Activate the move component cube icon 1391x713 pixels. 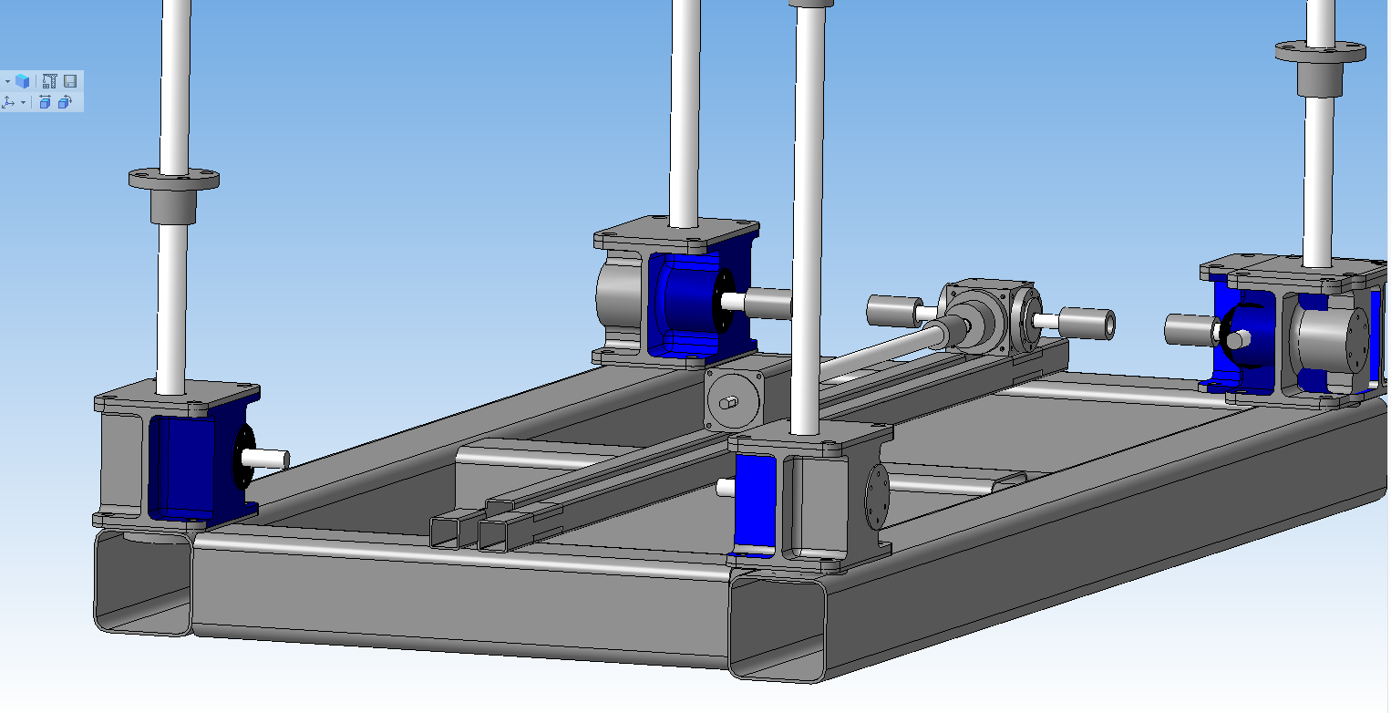45,102
